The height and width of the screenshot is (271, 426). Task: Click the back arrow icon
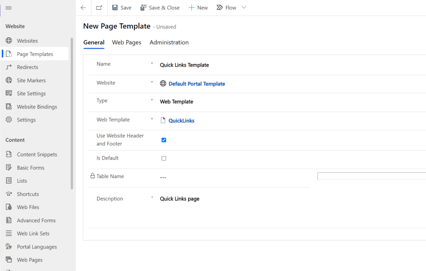pos(83,7)
